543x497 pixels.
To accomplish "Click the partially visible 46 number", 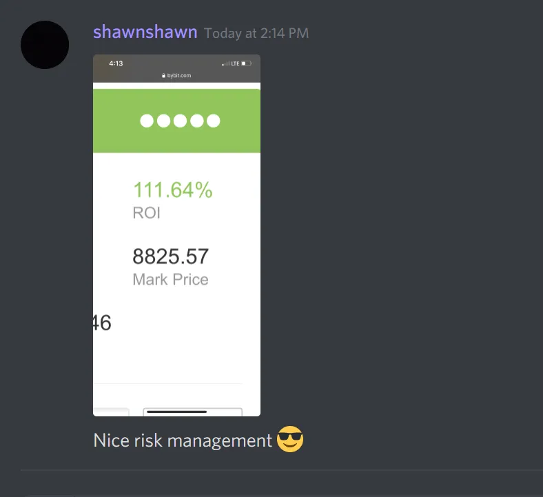I will [102, 323].
